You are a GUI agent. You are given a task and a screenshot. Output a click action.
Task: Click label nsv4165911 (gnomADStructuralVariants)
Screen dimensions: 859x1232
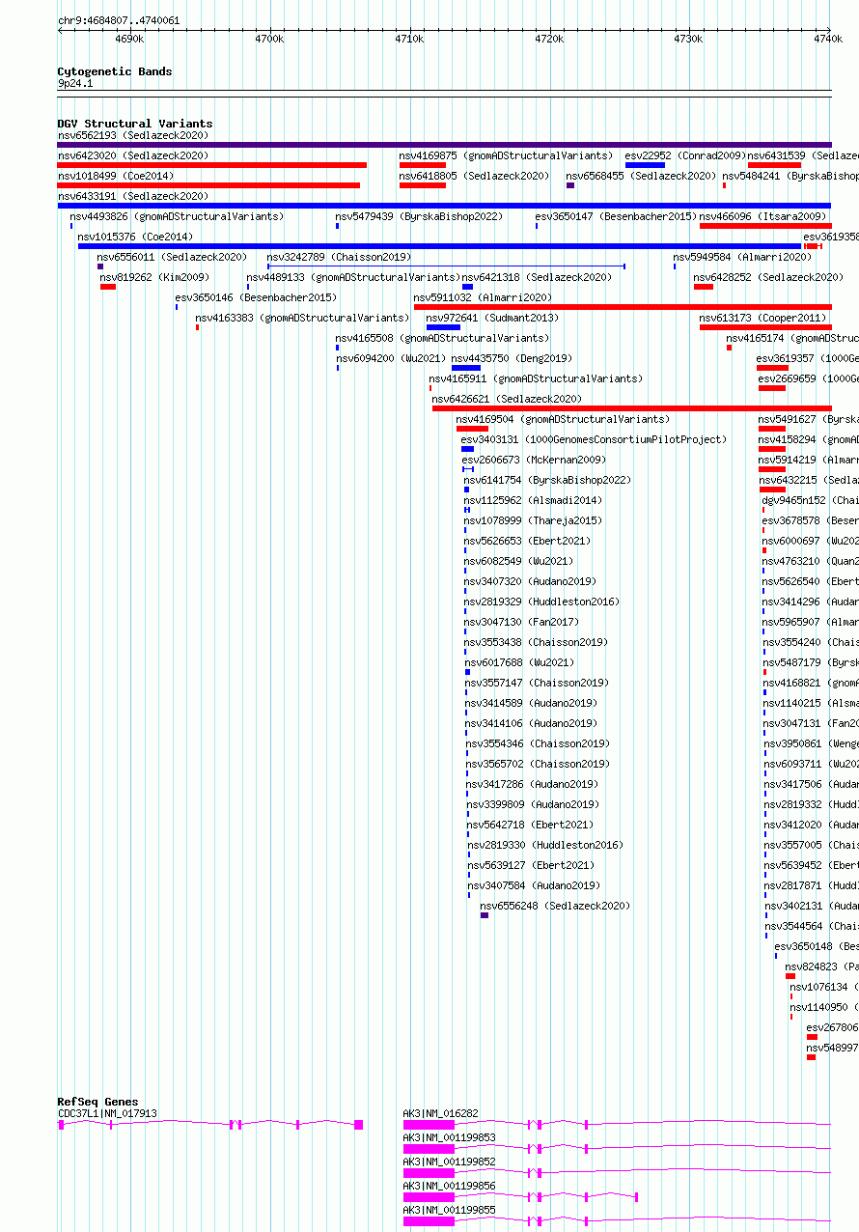[536, 378]
